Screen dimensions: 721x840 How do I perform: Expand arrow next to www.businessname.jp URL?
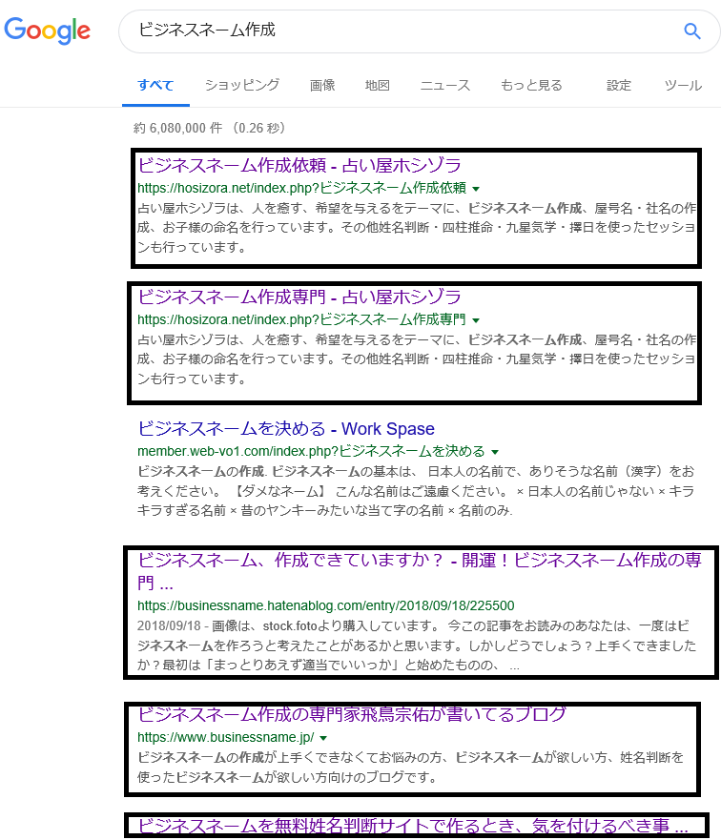(x=323, y=738)
